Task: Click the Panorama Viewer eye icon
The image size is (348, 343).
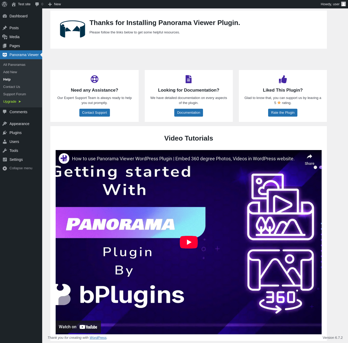Action: tap(5, 55)
